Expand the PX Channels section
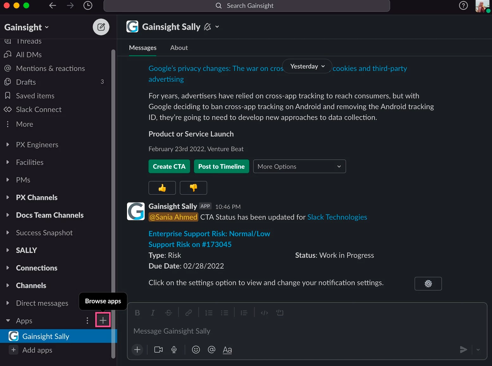The width and height of the screenshot is (492, 366). tap(8, 198)
